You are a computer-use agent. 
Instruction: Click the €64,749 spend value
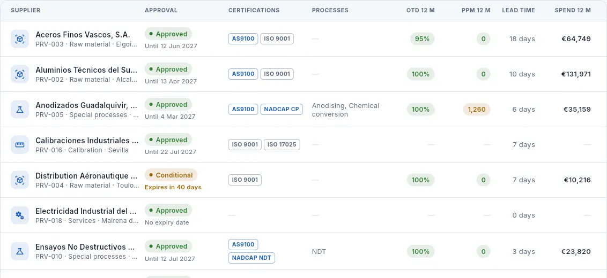click(x=576, y=38)
